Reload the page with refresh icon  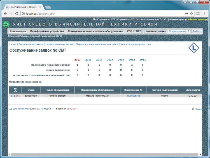coord(17,13)
